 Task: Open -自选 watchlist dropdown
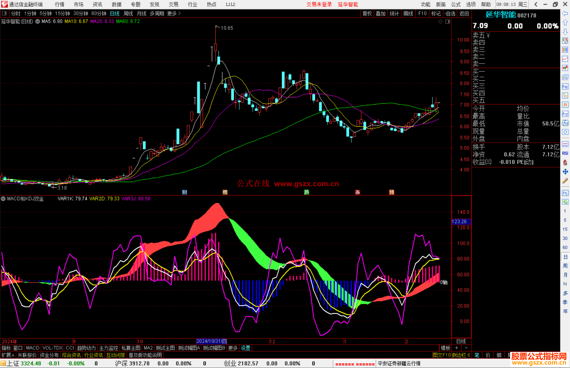tap(450, 13)
